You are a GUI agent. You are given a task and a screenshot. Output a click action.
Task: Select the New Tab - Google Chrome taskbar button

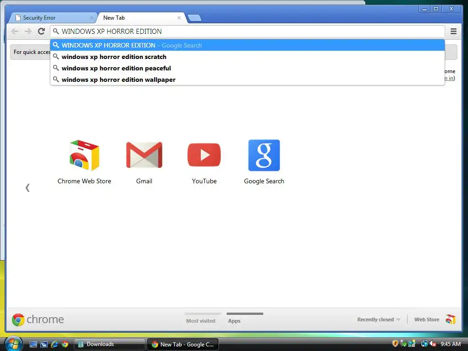[x=183, y=344]
